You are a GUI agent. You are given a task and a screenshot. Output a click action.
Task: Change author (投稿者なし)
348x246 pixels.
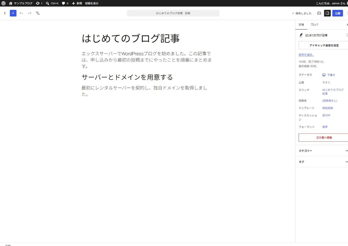tap(330, 101)
